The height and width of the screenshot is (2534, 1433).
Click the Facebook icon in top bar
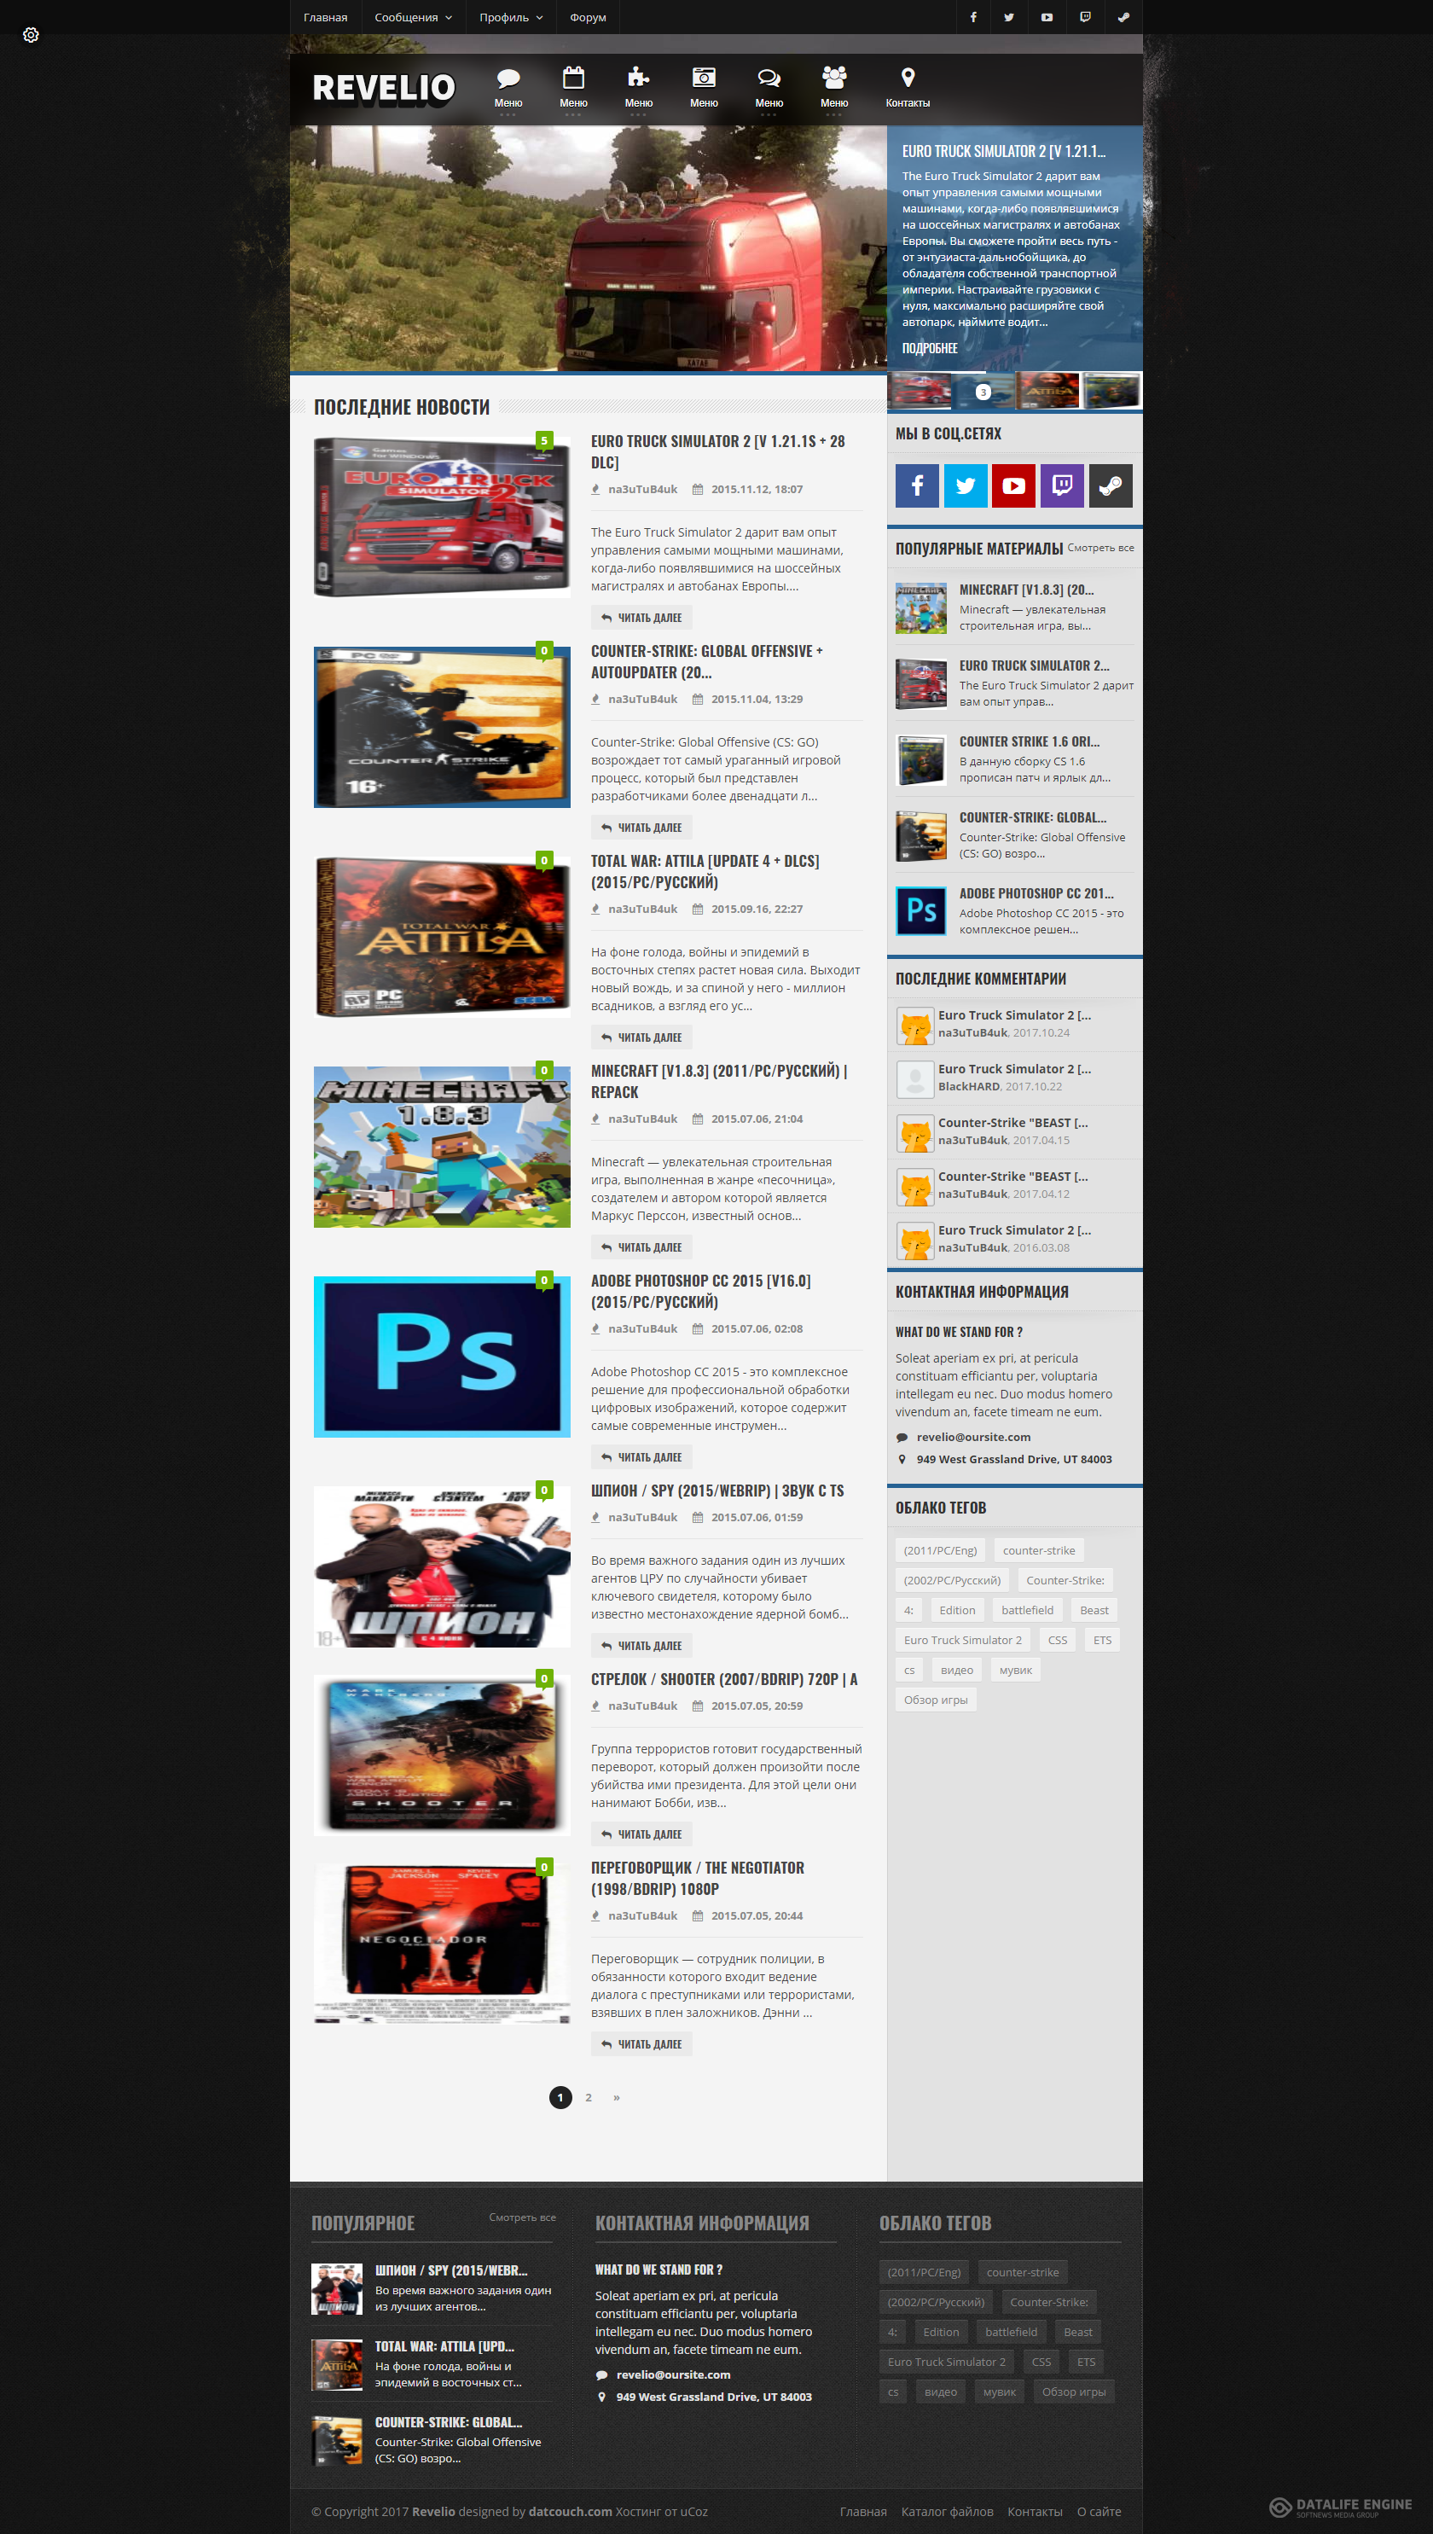(x=973, y=17)
